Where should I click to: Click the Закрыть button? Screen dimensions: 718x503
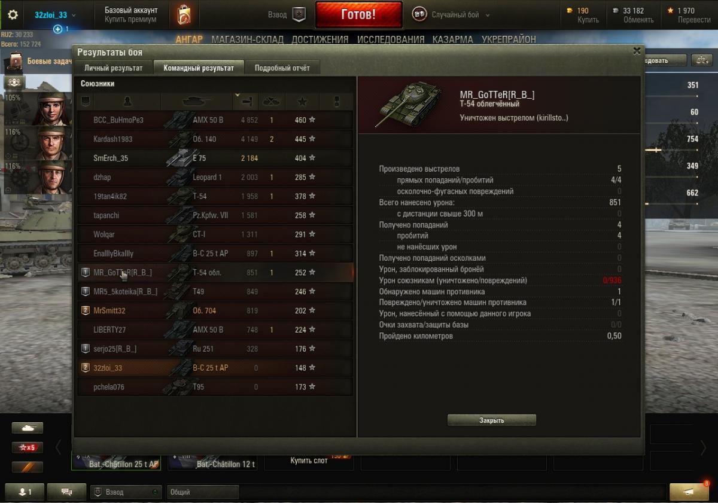(492, 420)
